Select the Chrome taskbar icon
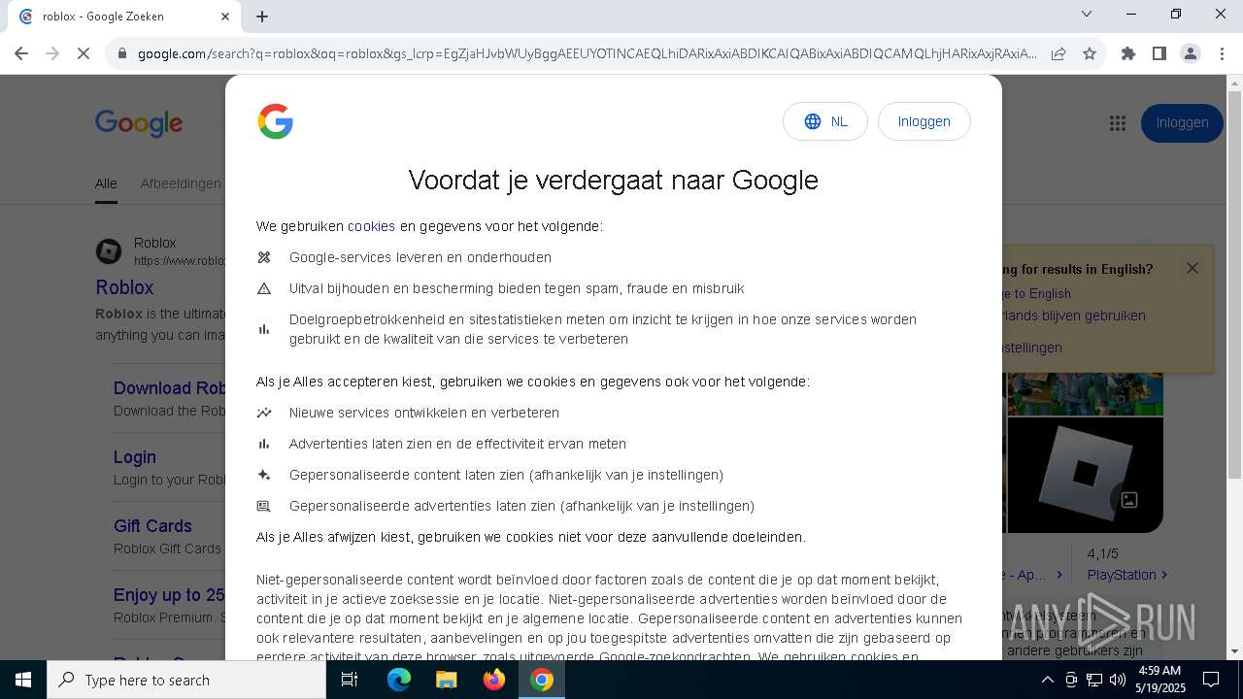This screenshot has width=1243, height=699. point(542,680)
